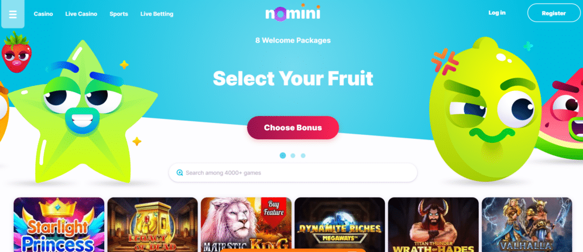Click the green star fruit character
Viewport: 583px width, 252px height.
coord(83,111)
